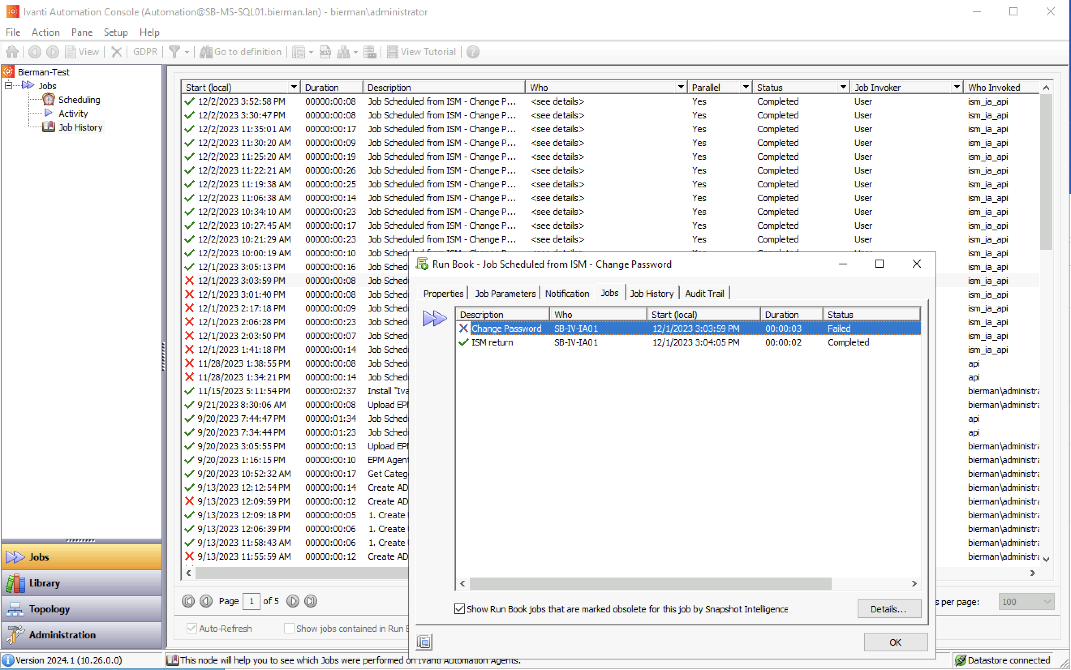Screen dimensions: 1071x670
Task: Click the copy list toolbar icon
Action: pos(299,52)
